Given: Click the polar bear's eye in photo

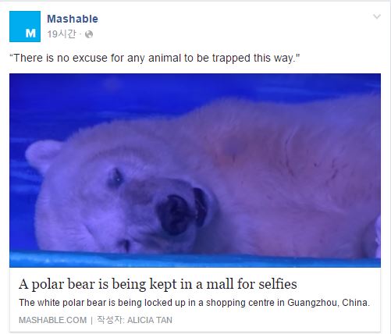Looking at the screenshot, I should pos(115,178).
